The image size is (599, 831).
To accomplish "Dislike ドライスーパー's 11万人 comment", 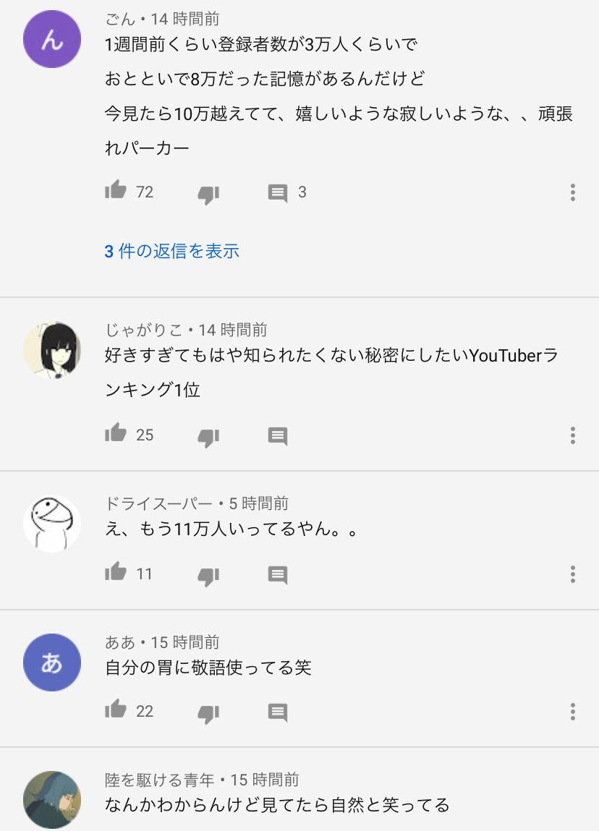I will point(208,576).
